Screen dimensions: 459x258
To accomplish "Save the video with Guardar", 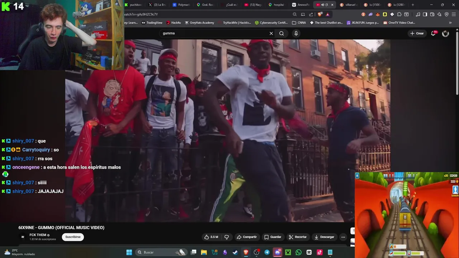I will 273,237.
